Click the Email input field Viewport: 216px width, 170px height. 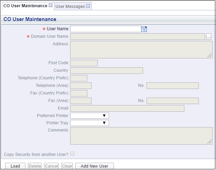pos(127,108)
